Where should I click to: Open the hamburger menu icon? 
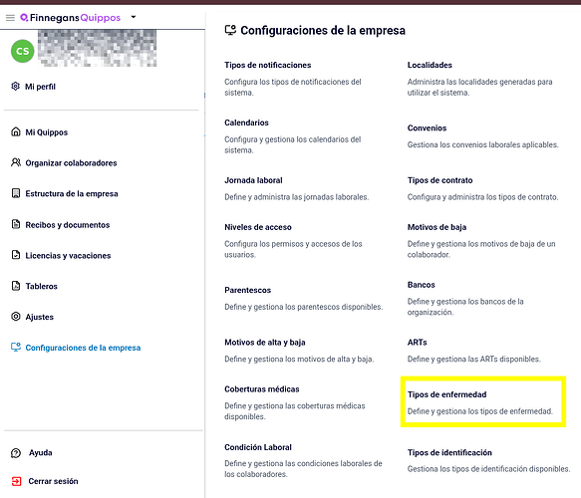click(x=10, y=18)
